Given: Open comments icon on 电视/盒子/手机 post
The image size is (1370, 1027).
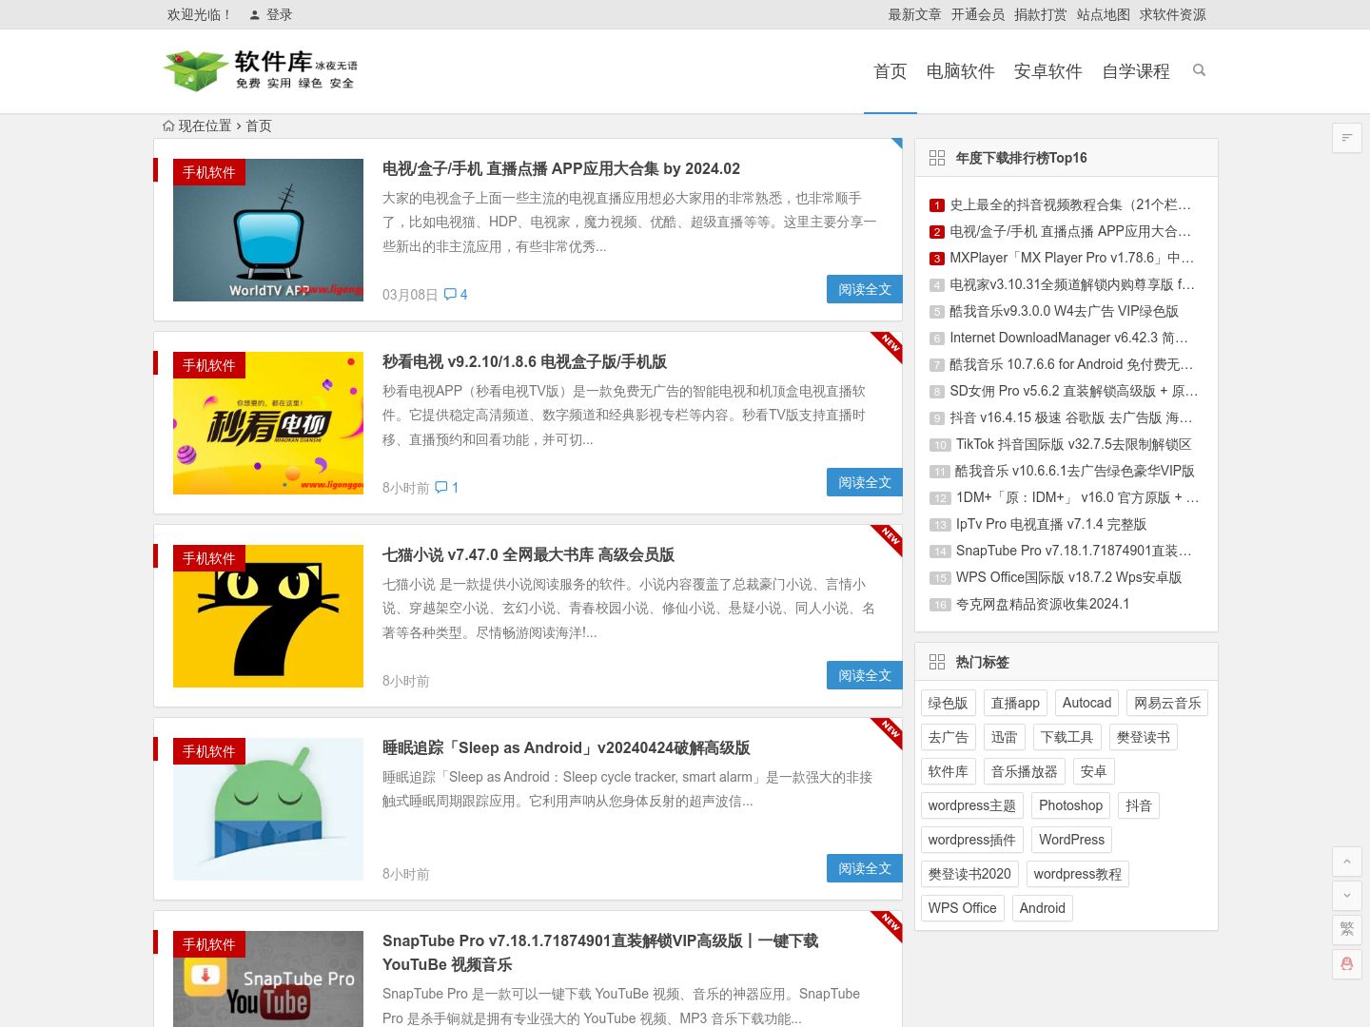Looking at the screenshot, I should point(450,294).
